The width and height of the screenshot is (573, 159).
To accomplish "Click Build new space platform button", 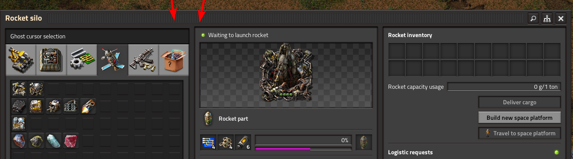I will [x=519, y=118].
